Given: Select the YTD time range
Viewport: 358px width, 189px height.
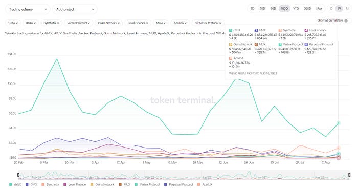Looking at the screenshot, I should tap(296, 9).
